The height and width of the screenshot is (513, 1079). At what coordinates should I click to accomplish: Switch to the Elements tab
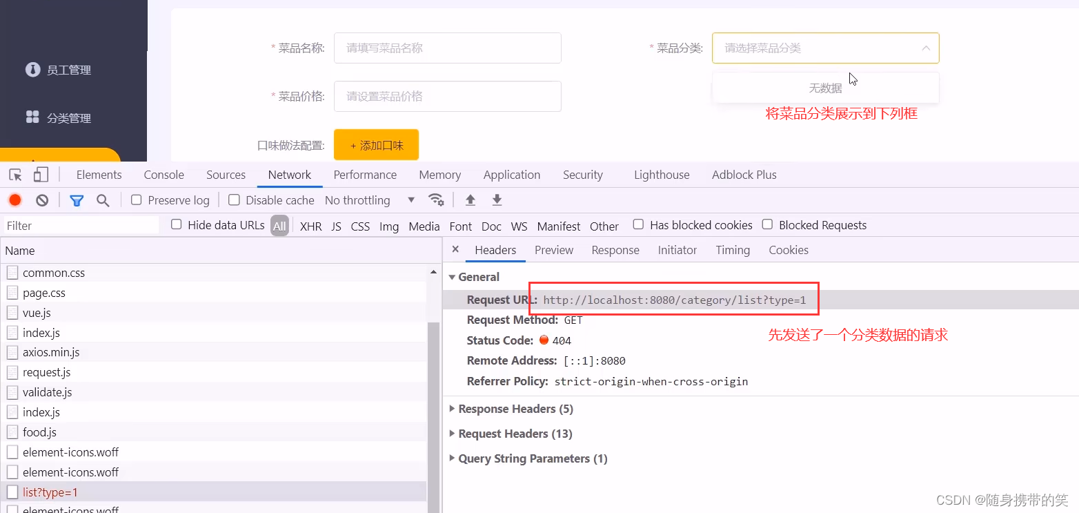99,175
